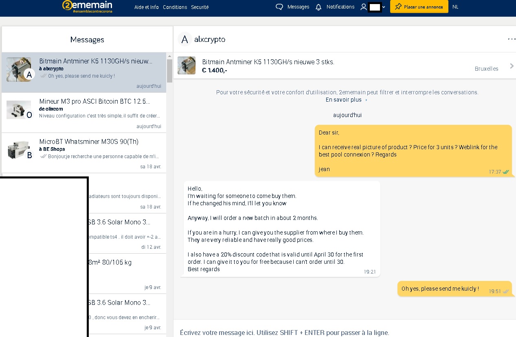516x337 pixels.
Task: Click the 19:51 message timestamp
Action: pyautogui.click(x=495, y=291)
